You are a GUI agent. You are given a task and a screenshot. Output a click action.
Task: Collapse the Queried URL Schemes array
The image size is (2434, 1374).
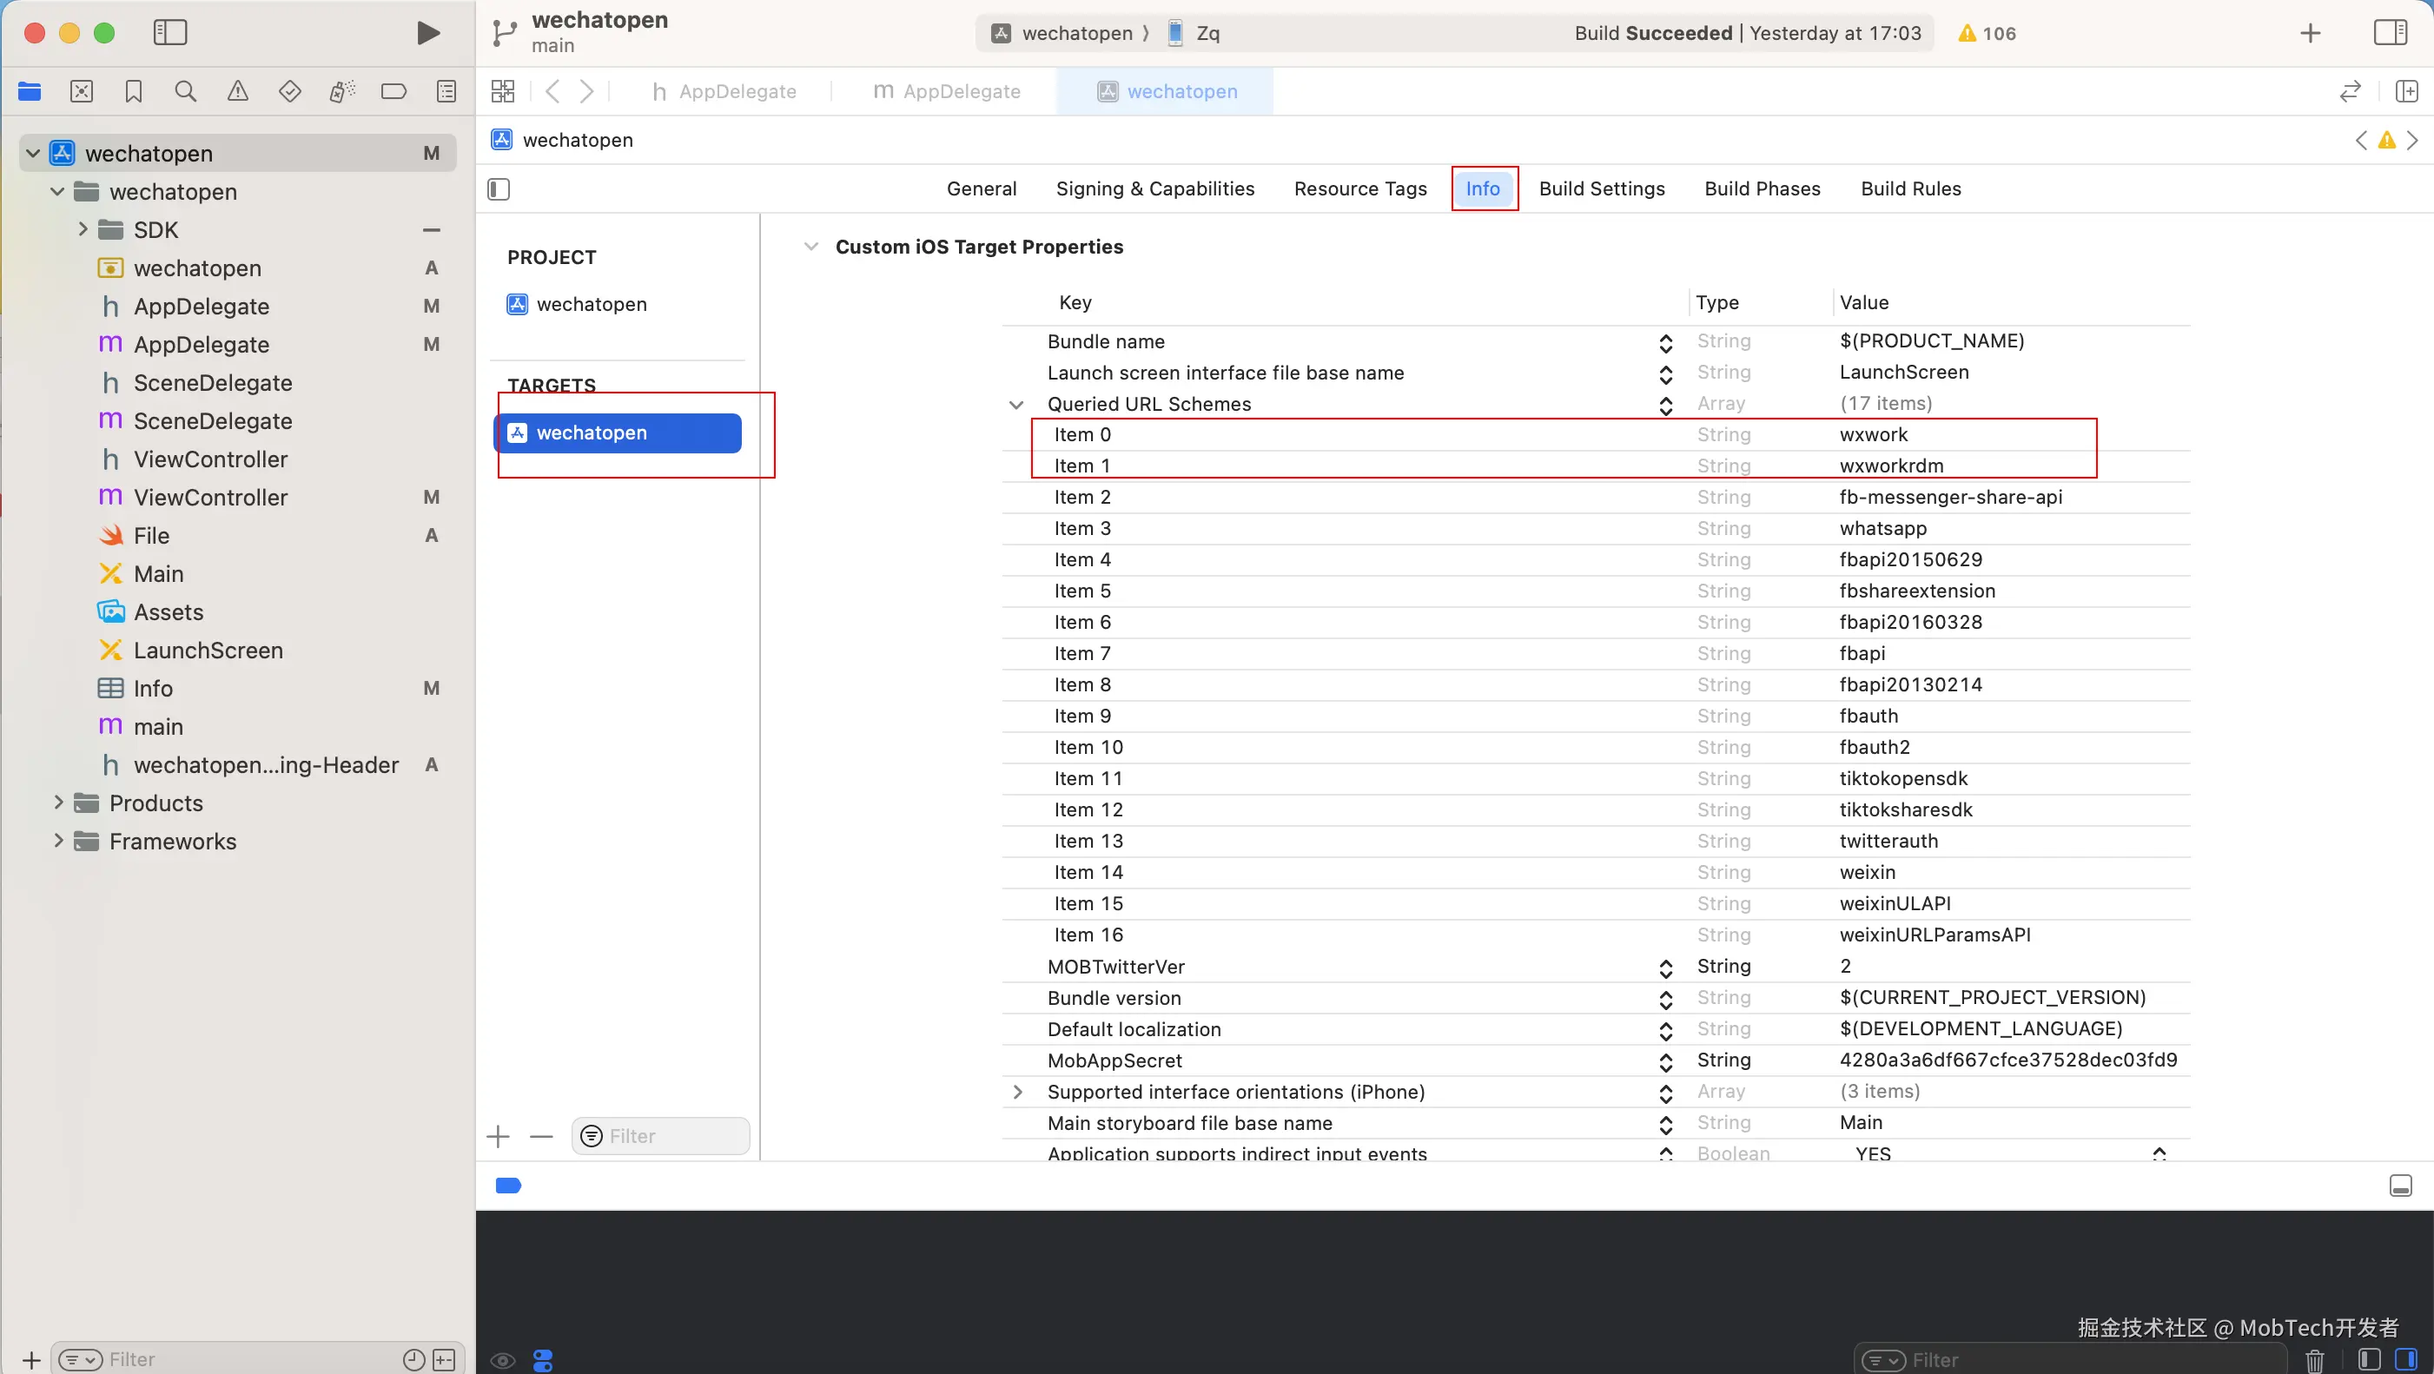coord(1015,405)
